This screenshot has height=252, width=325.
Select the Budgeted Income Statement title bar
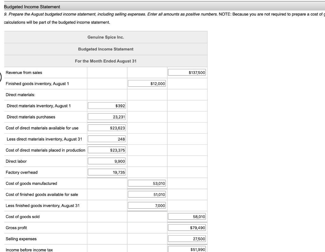coord(105,49)
